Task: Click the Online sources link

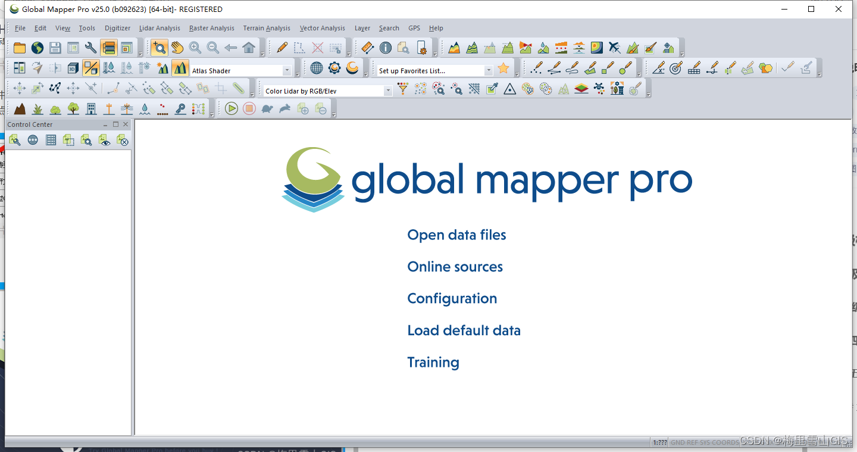Action: (455, 267)
